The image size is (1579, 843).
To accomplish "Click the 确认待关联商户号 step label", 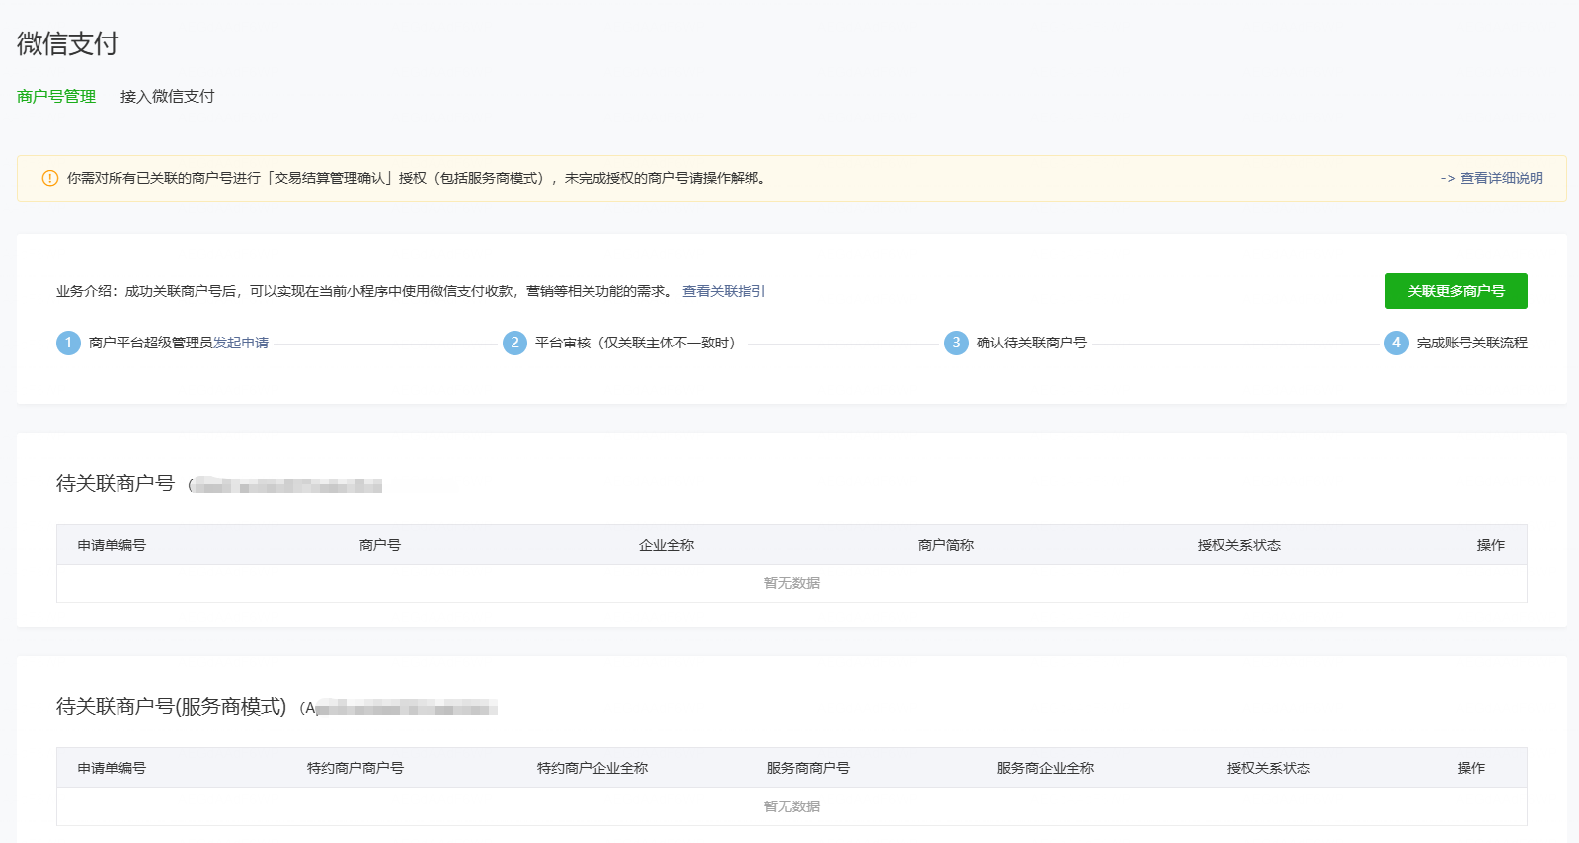I will [1032, 343].
